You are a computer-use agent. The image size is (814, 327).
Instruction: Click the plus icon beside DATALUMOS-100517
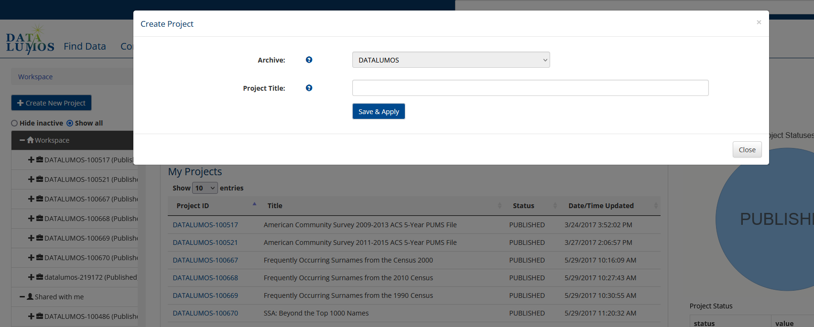pyautogui.click(x=31, y=160)
